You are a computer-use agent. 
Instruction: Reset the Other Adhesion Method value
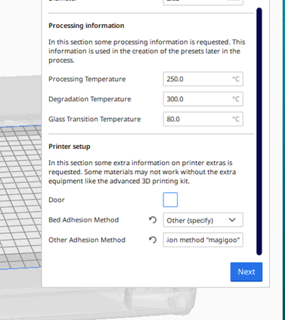click(x=153, y=240)
